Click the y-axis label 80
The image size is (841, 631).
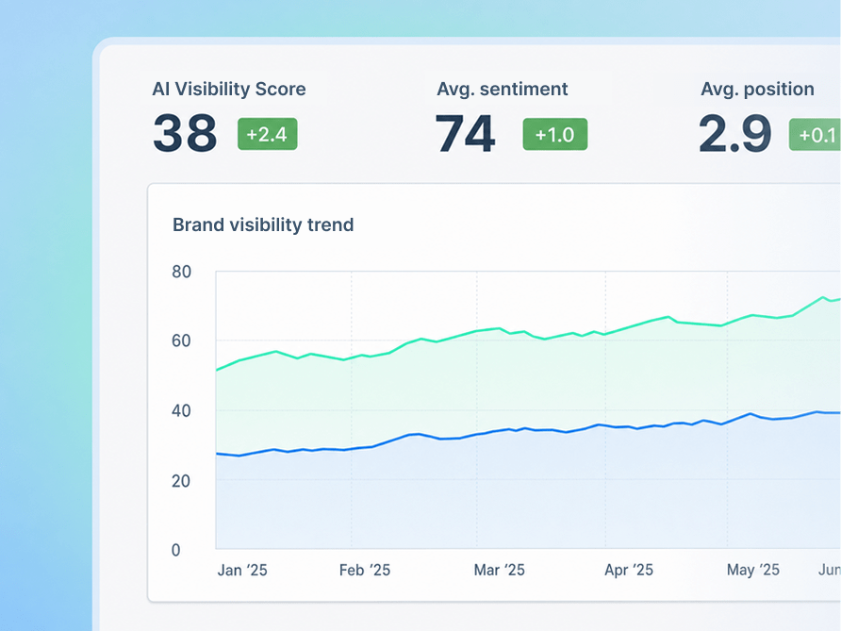[x=181, y=272]
